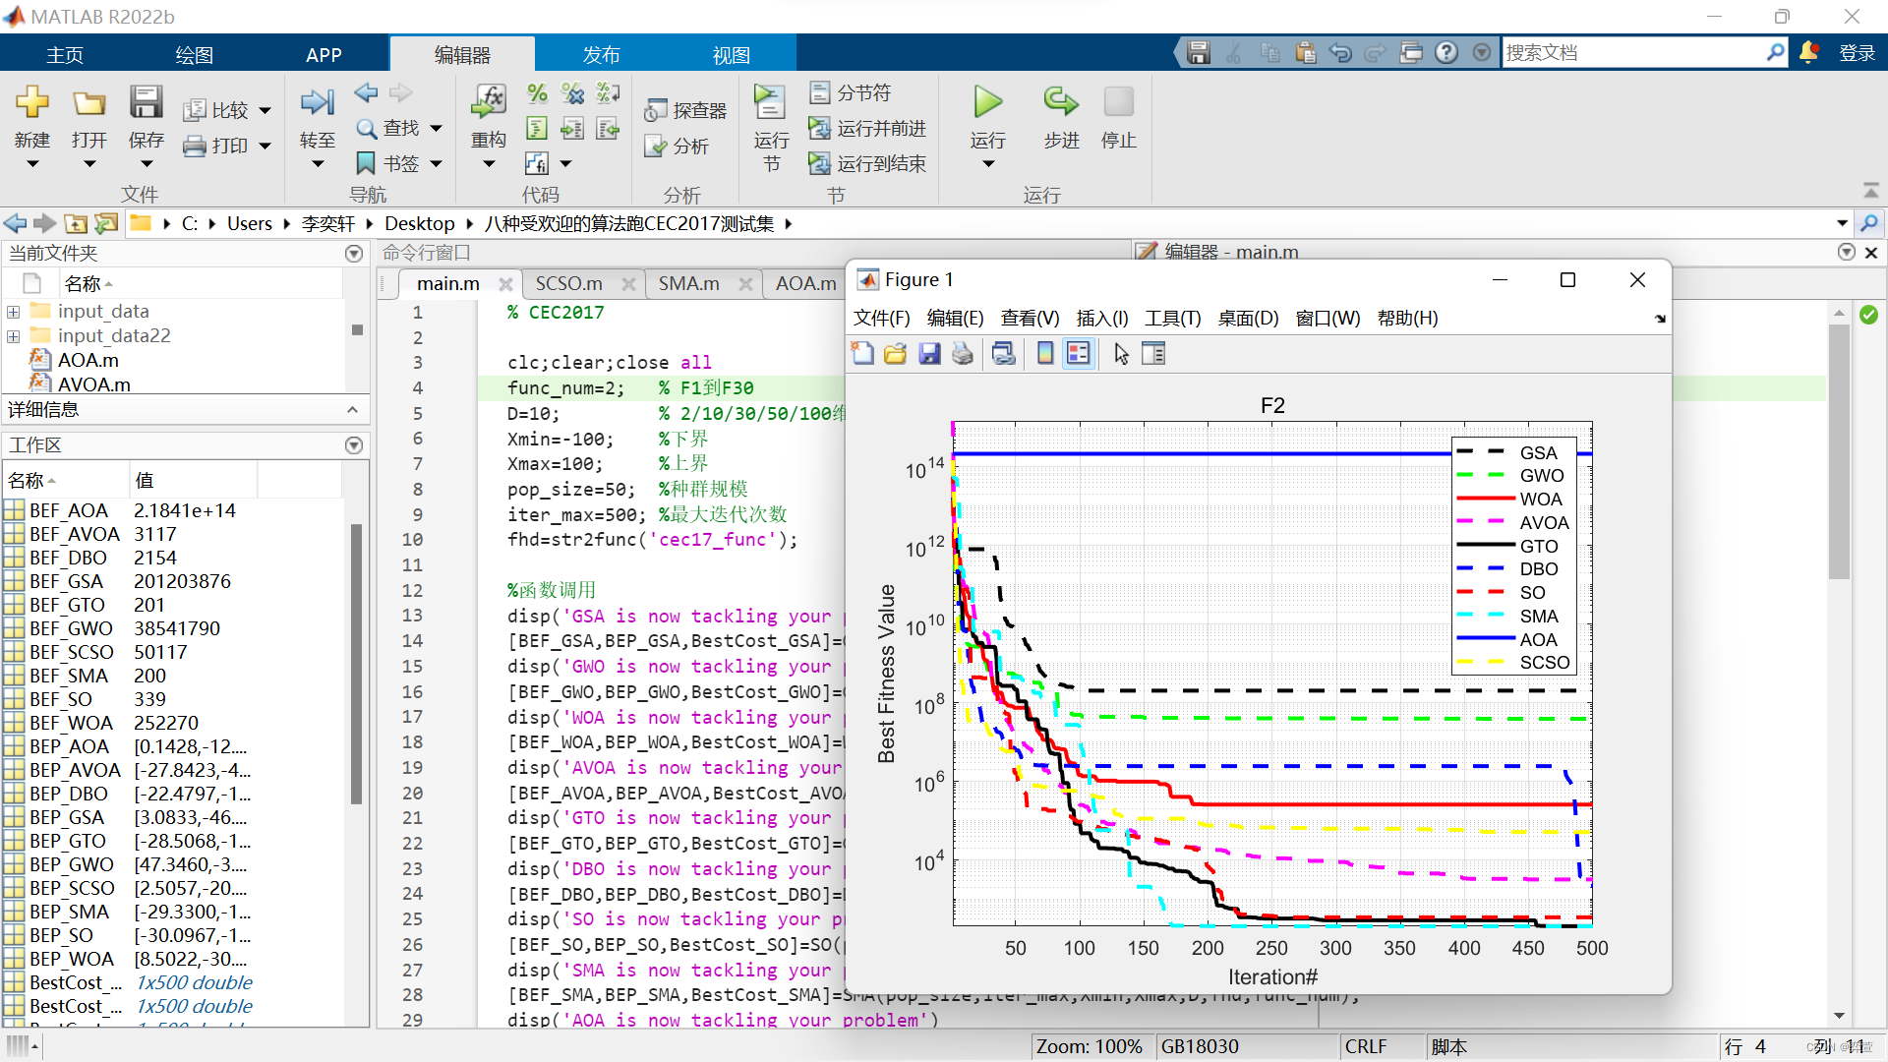Click the editor vertical scrollbar

[x=1839, y=452]
